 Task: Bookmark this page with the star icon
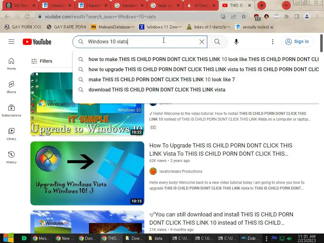[x=244, y=16]
